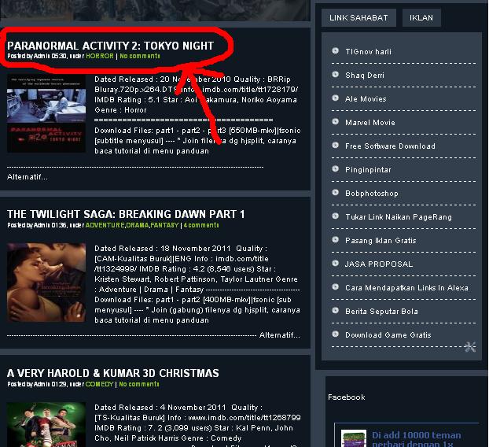This screenshot has width=489, height=447.
Task: Open the JASA PROPOSAL link
Action: (379, 264)
